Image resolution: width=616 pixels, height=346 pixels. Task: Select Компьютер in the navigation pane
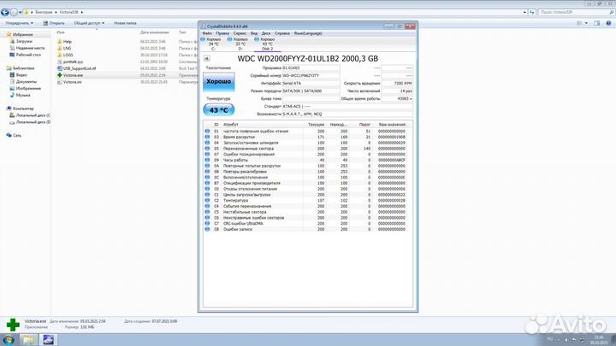pyautogui.click(x=23, y=108)
